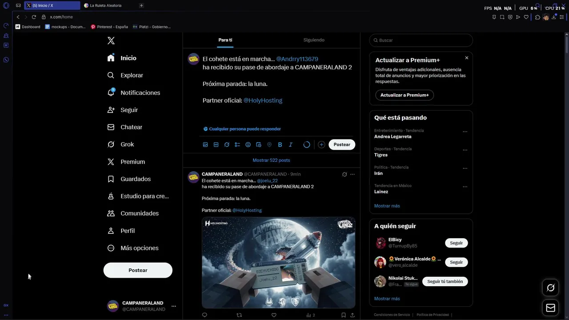Click the X logo above Inicio
Viewport: 569px width, 320px height.
pos(111,40)
